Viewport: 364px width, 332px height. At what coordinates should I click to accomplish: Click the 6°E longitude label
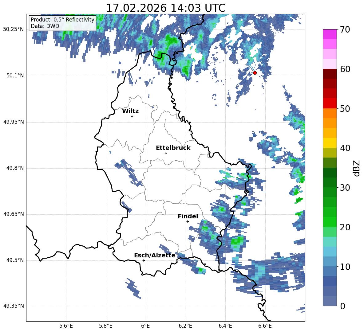[x=145, y=326]
